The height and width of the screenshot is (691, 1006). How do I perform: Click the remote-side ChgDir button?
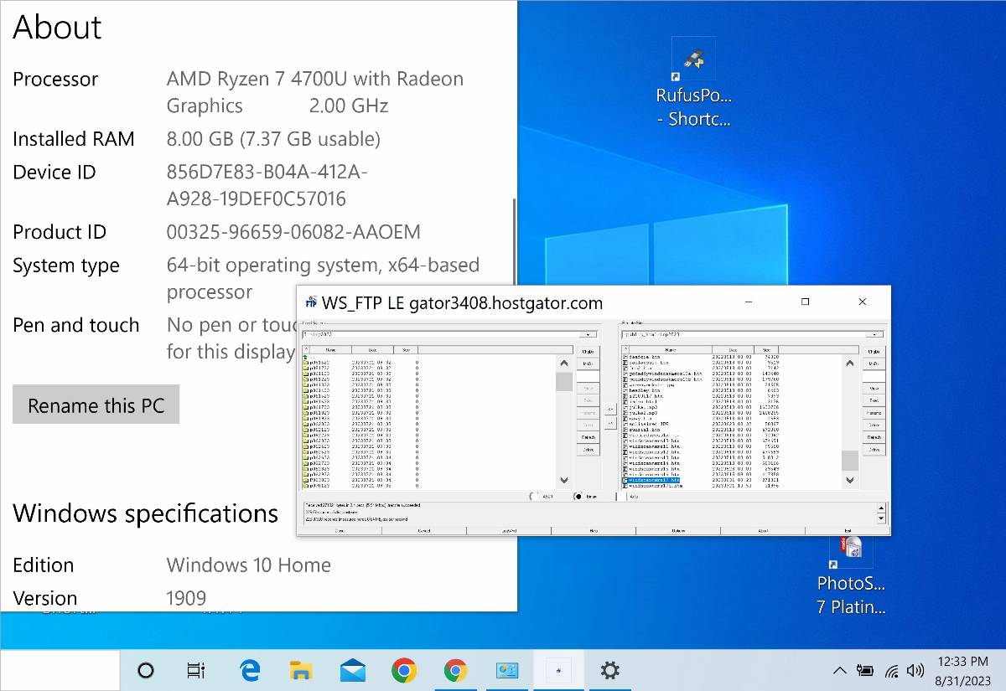coord(874,352)
